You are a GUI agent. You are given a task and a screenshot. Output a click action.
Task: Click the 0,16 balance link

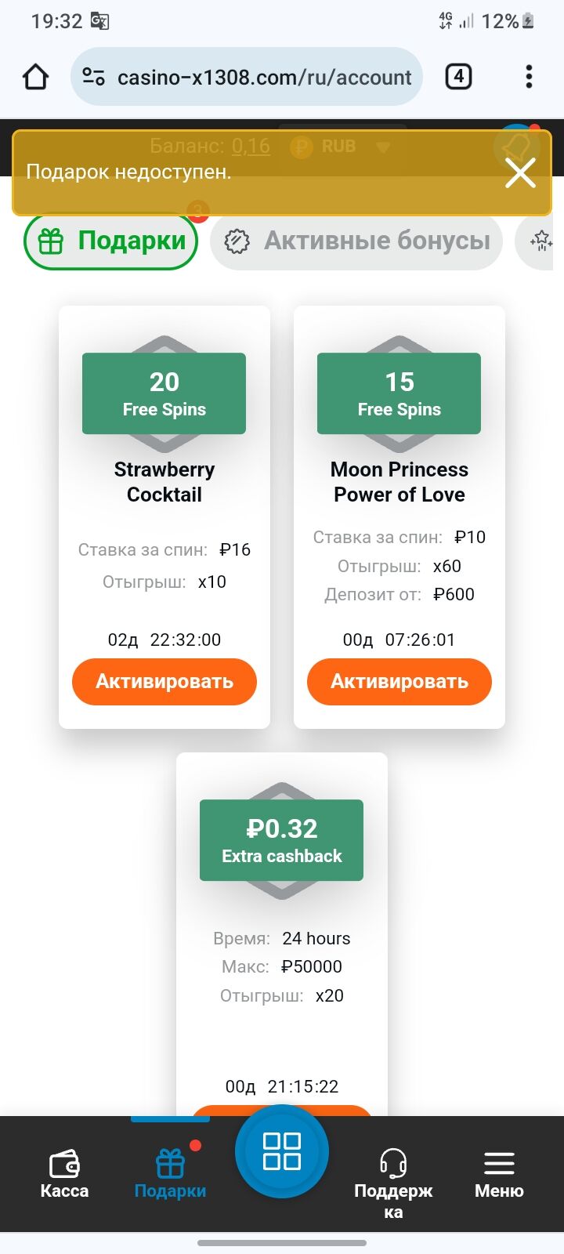pyautogui.click(x=251, y=147)
